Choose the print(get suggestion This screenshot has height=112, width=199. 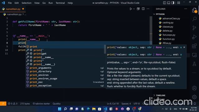pos(65,54)
